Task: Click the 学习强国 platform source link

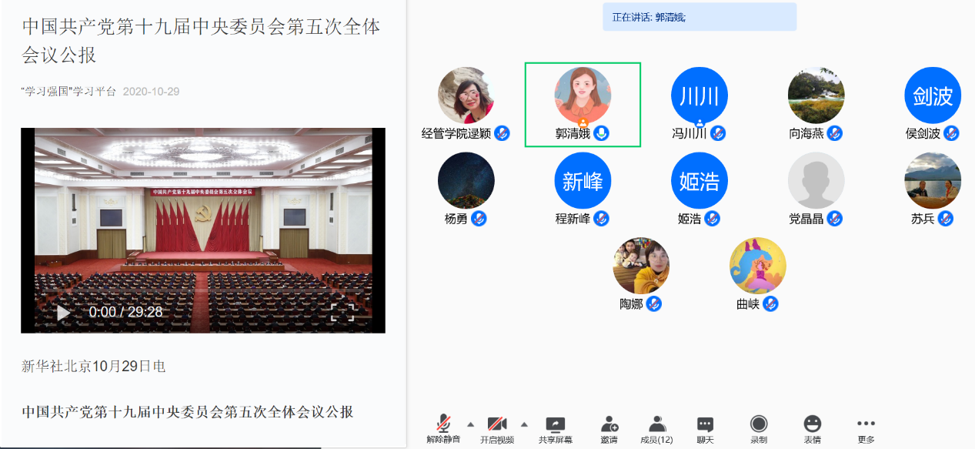Action: [68, 92]
